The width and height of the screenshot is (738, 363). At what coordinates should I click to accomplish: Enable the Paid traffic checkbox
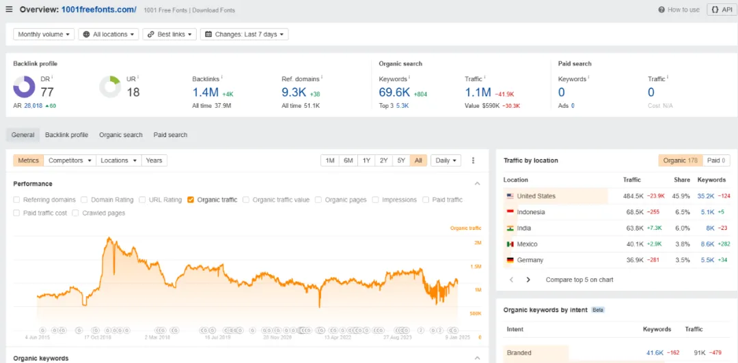coord(426,200)
